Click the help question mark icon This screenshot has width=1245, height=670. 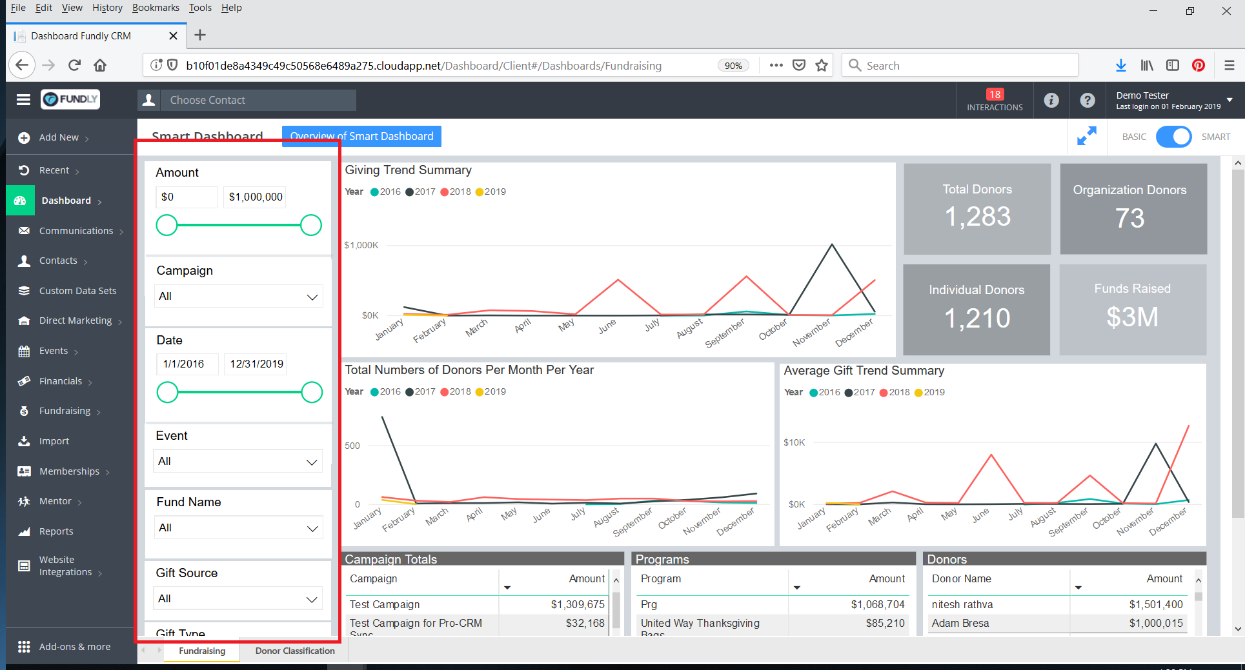1088,100
